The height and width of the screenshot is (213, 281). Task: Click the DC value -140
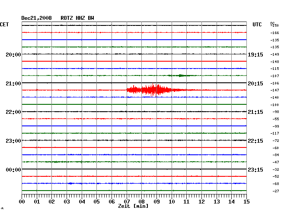(275, 97)
